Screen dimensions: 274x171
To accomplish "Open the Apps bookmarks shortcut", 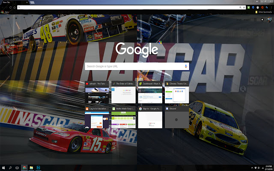I will click(x=5, y=12).
